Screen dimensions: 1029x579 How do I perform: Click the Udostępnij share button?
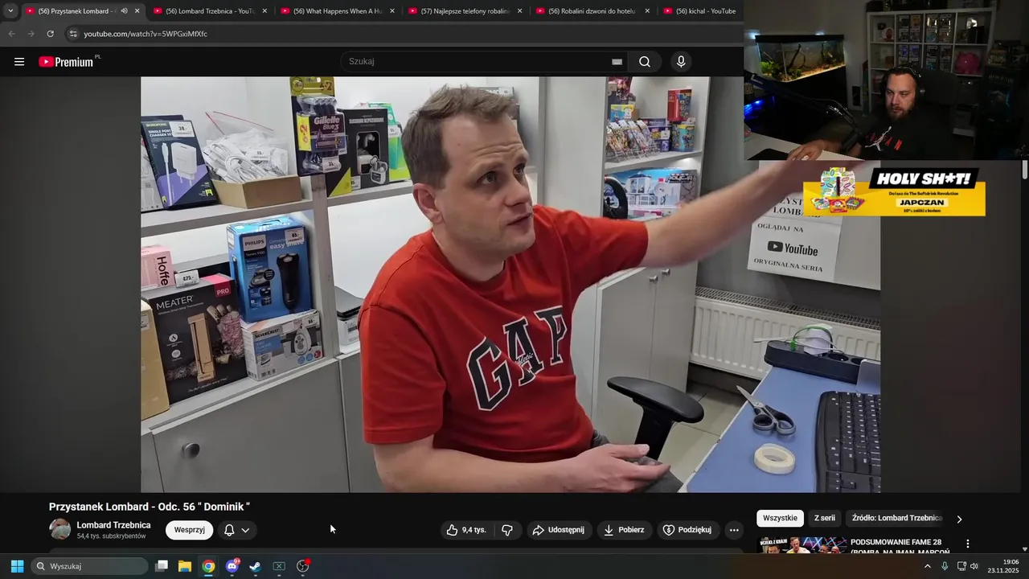coord(559,530)
